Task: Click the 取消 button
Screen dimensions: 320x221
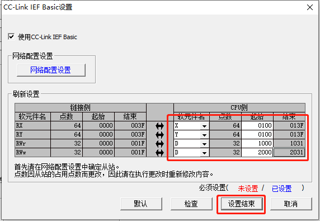Action: click(x=291, y=204)
